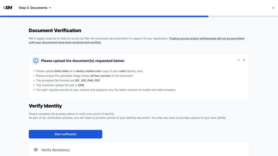Click the Verify Residency ID card icon
278x156 pixels.
click(36, 150)
